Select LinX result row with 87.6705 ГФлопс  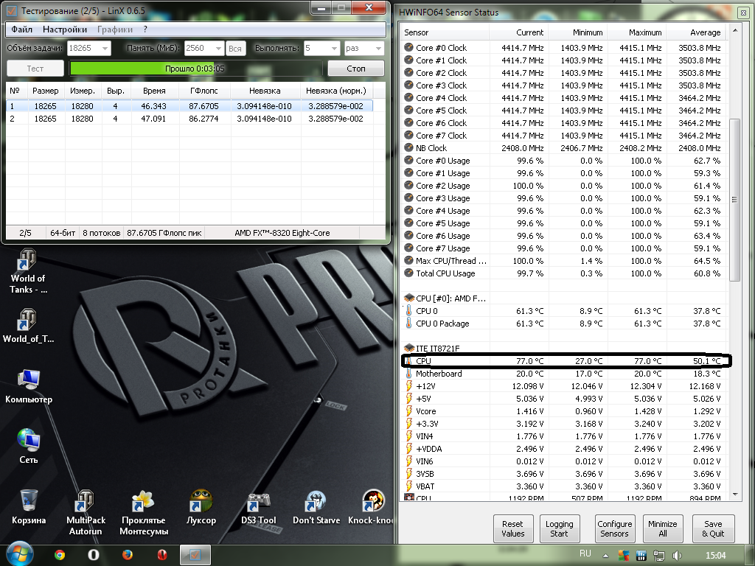[189, 106]
